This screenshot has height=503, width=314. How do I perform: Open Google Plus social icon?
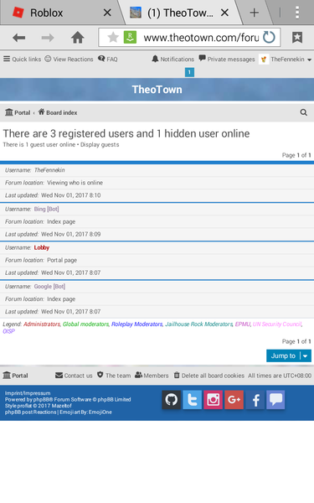pyautogui.click(x=234, y=400)
